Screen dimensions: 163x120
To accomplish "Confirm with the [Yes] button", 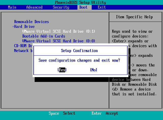I will (x=62, y=70).
